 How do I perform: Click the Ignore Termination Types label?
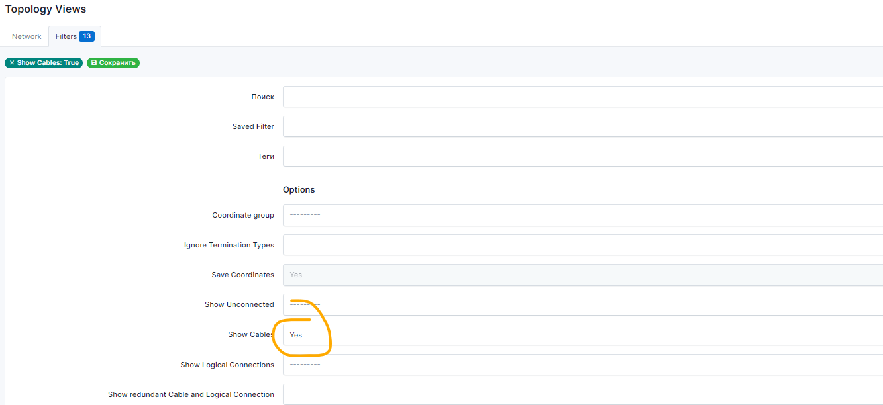pos(229,245)
